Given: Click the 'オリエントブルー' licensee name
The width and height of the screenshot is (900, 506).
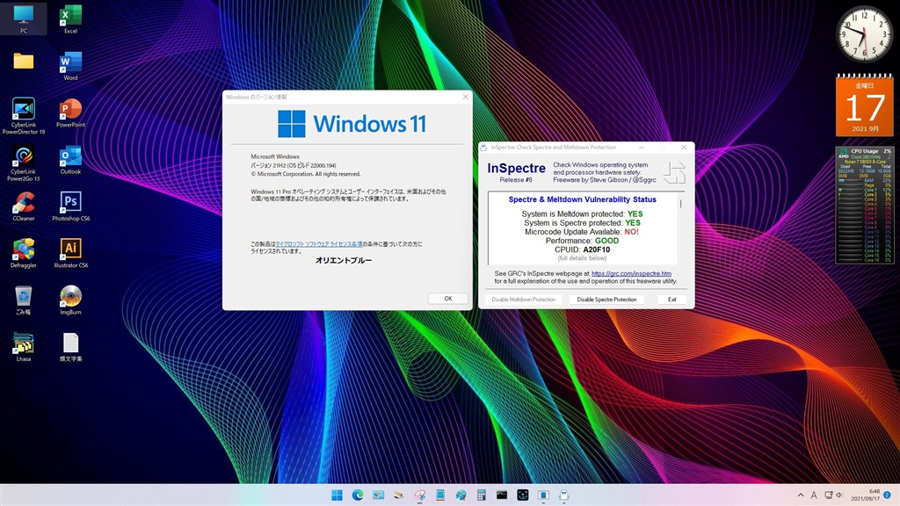Looking at the screenshot, I should [x=344, y=260].
